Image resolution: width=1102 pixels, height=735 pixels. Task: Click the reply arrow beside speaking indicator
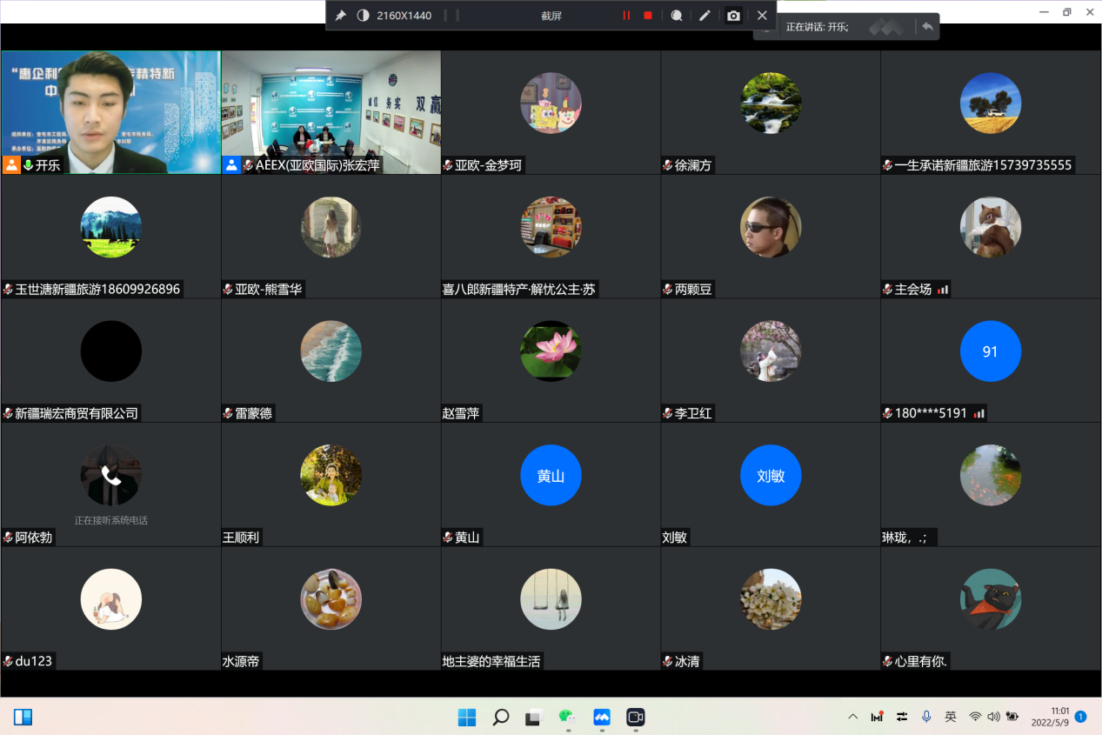tap(927, 27)
